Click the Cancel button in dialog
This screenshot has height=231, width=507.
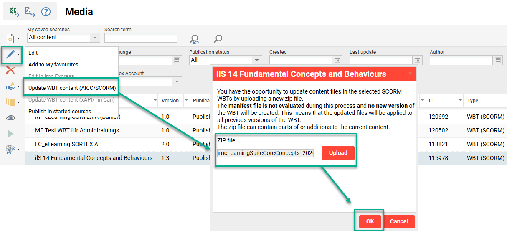[x=399, y=221]
